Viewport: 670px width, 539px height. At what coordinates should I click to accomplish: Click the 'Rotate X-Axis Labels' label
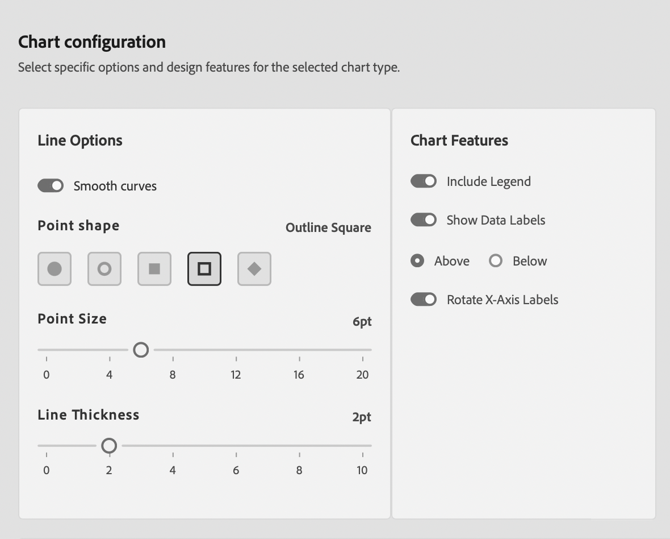click(503, 300)
